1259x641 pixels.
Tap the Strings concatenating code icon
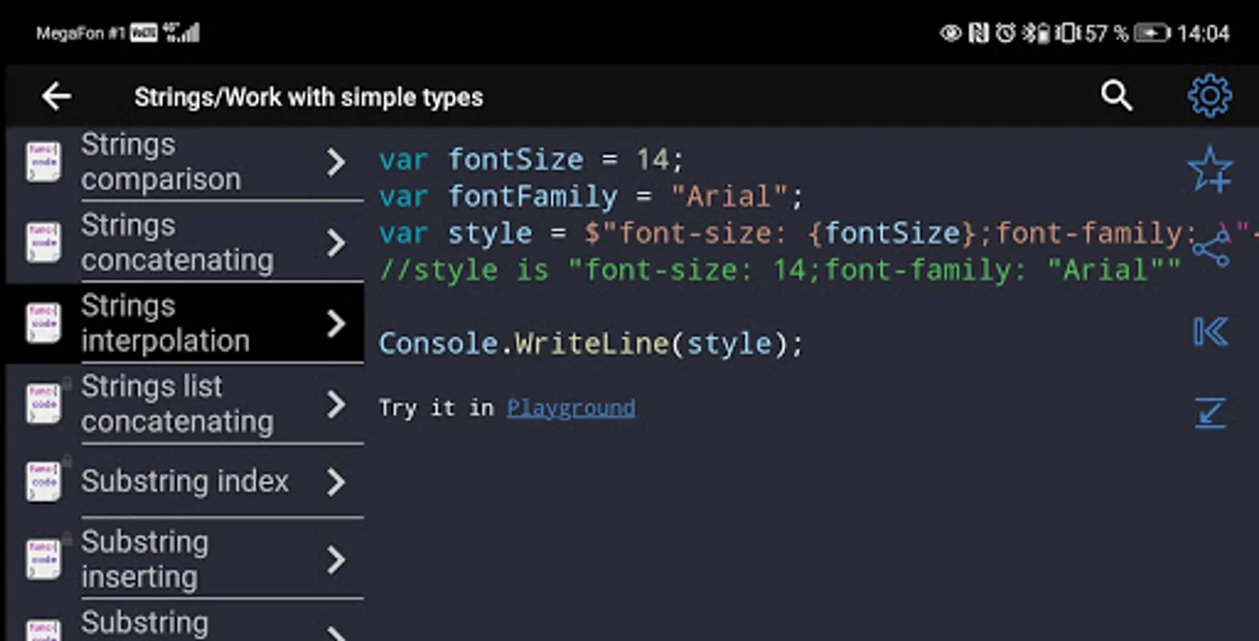(x=43, y=243)
